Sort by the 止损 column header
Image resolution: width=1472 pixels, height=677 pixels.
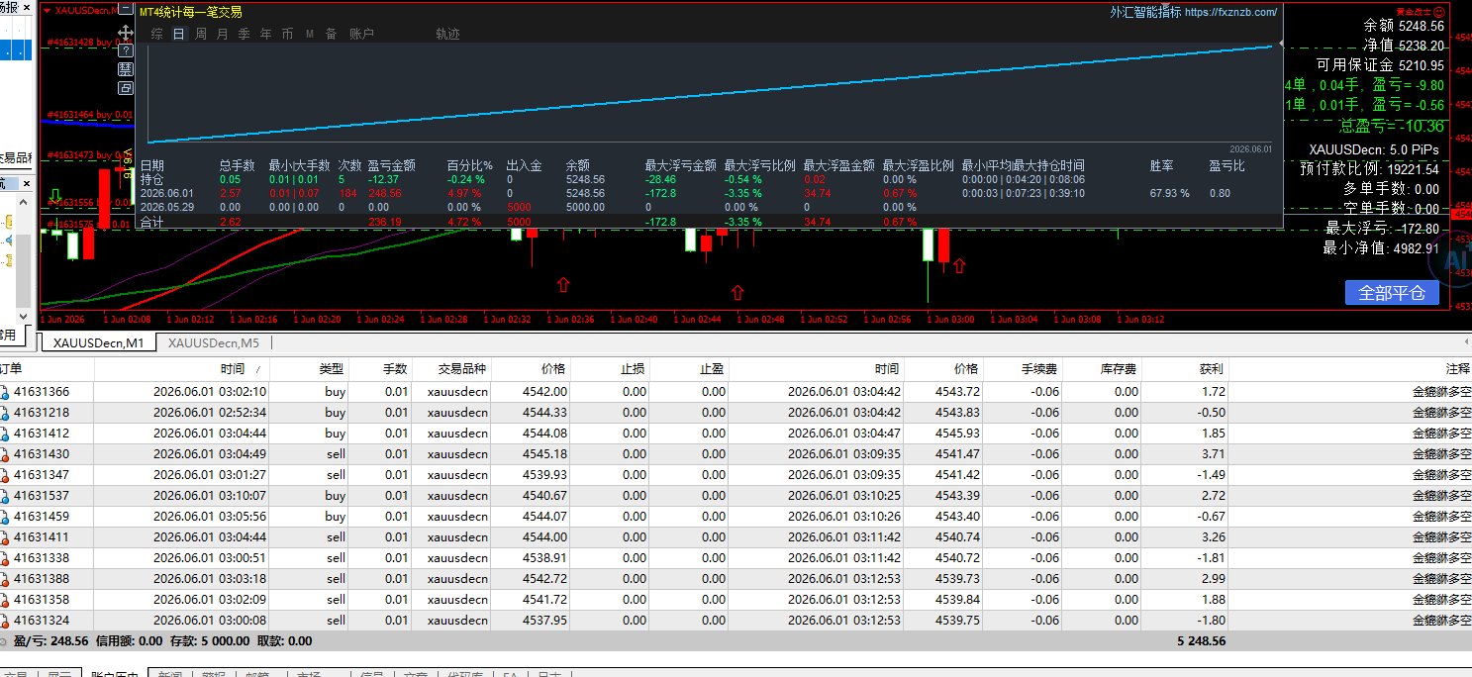tap(611, 368)
